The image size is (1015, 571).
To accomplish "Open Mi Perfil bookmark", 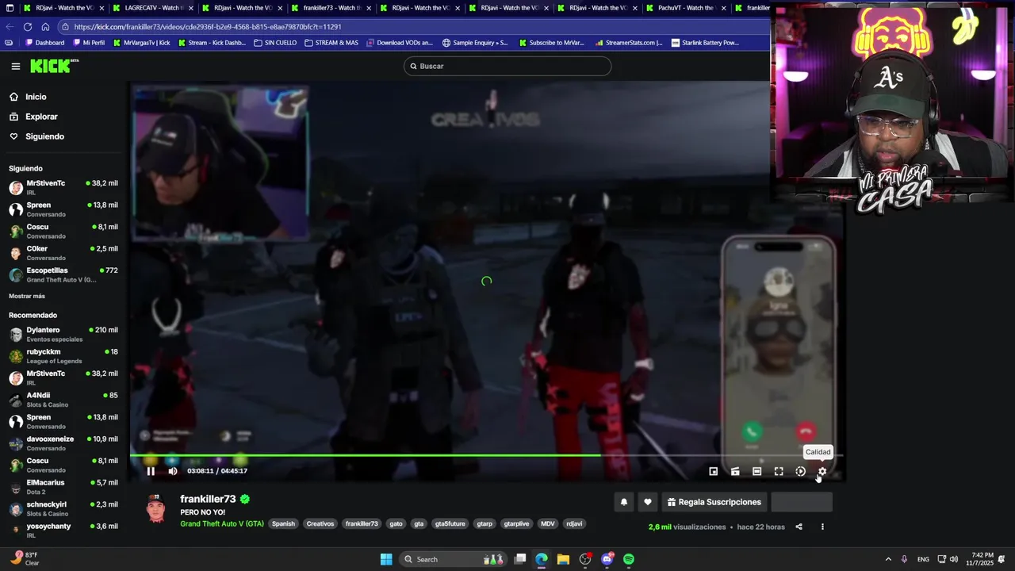I will tap(88, 43).
